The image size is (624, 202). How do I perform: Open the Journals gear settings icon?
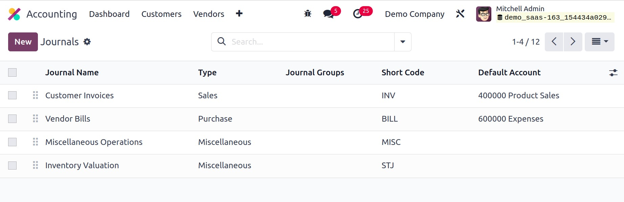click(87, 42)
